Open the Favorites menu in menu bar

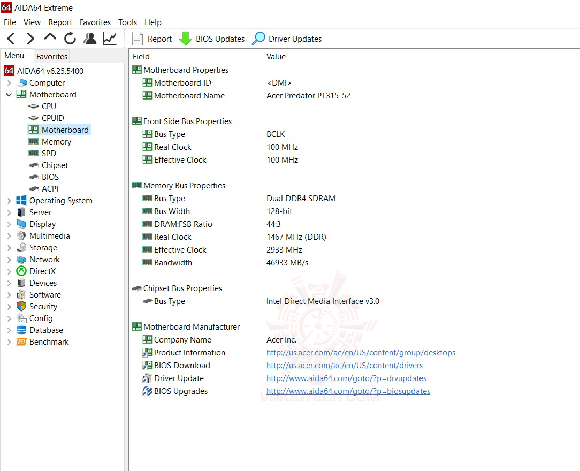point(95,22)
